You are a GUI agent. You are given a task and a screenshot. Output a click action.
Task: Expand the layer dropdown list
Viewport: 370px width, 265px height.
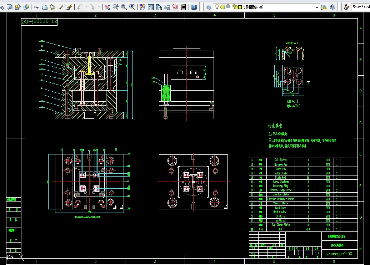click(316, 7)
